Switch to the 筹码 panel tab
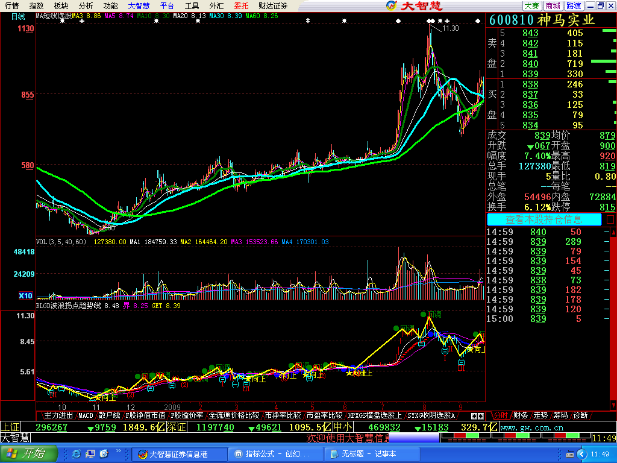 (560, 415)
